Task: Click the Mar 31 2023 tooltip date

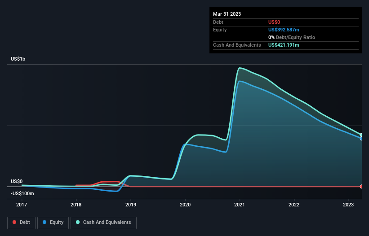Action: click(227, 14)
